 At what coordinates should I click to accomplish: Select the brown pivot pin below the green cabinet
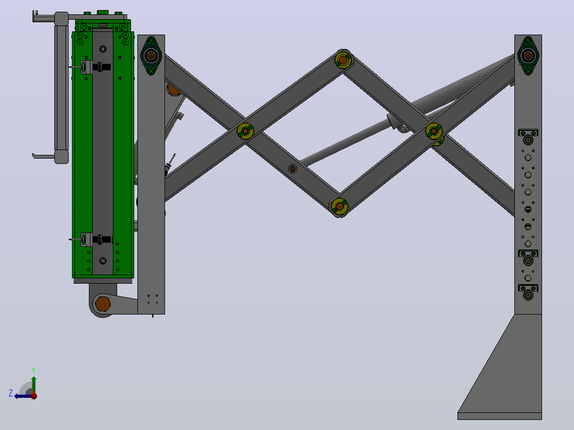pos(103,304)
